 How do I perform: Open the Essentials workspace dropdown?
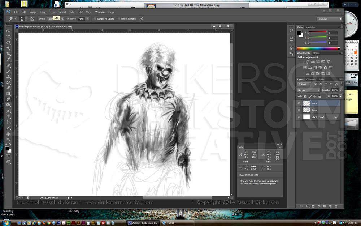329,19
